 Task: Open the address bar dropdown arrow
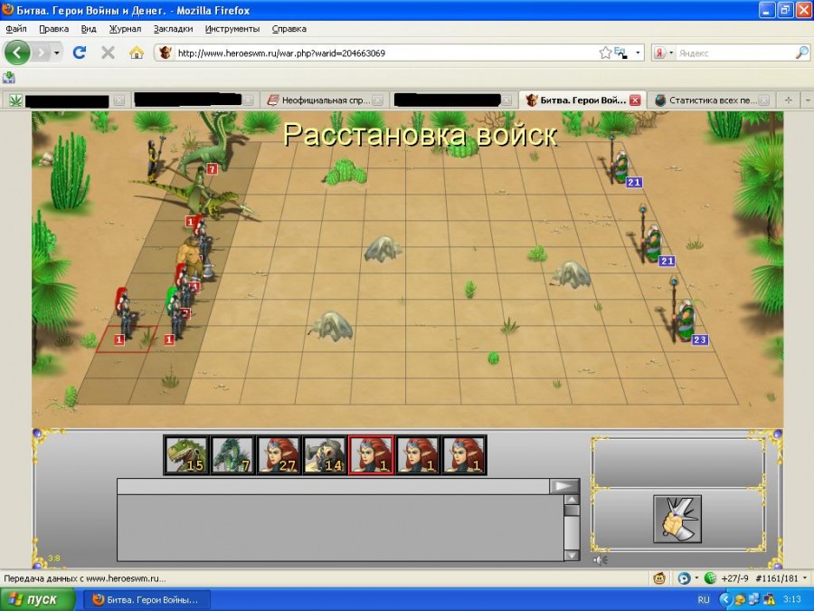click(638, 53)
